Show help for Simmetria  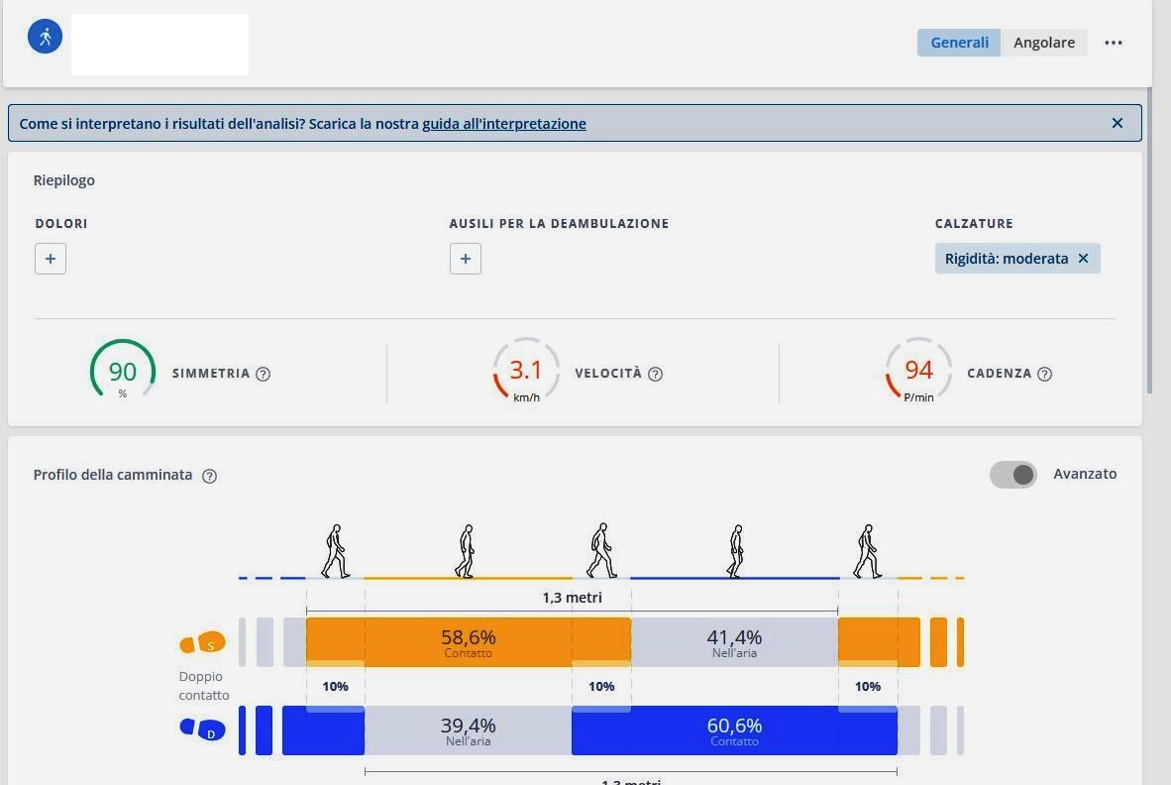[264, 374]
